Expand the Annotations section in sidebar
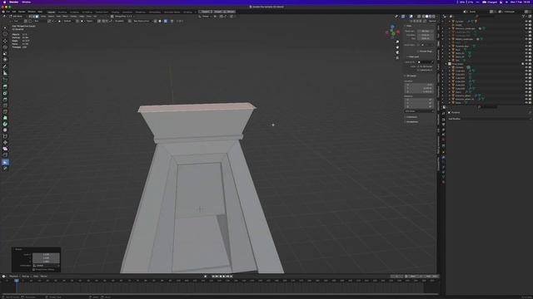Image resolution: width=533 pixels, height=299 pixels. click(x=411, y=122)
